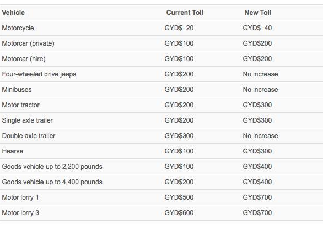Click Hearse new toll value GYD$300

[257, 151]
